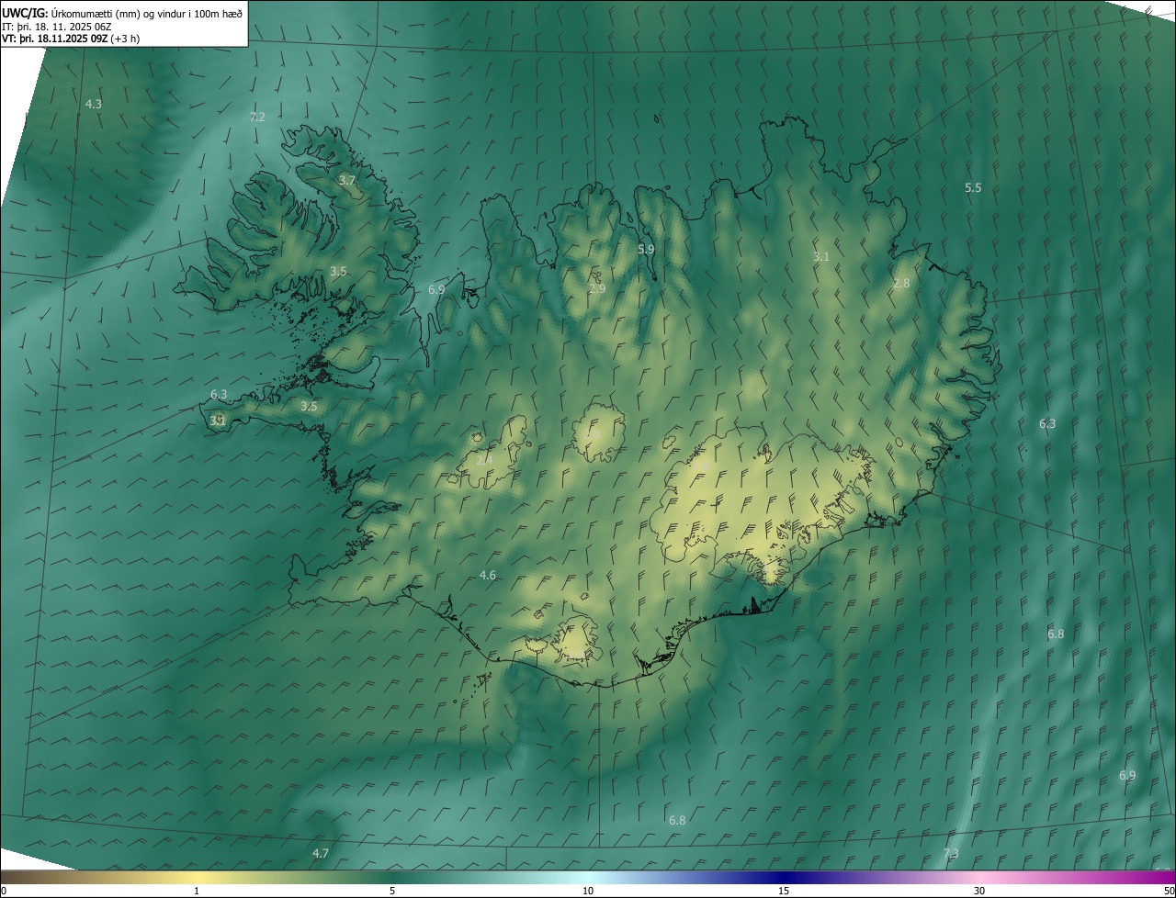The width and height of the screenshot is (1176, 898).
Task: Click the 4.3 value over the northwest sea
Action: point(94,104)
